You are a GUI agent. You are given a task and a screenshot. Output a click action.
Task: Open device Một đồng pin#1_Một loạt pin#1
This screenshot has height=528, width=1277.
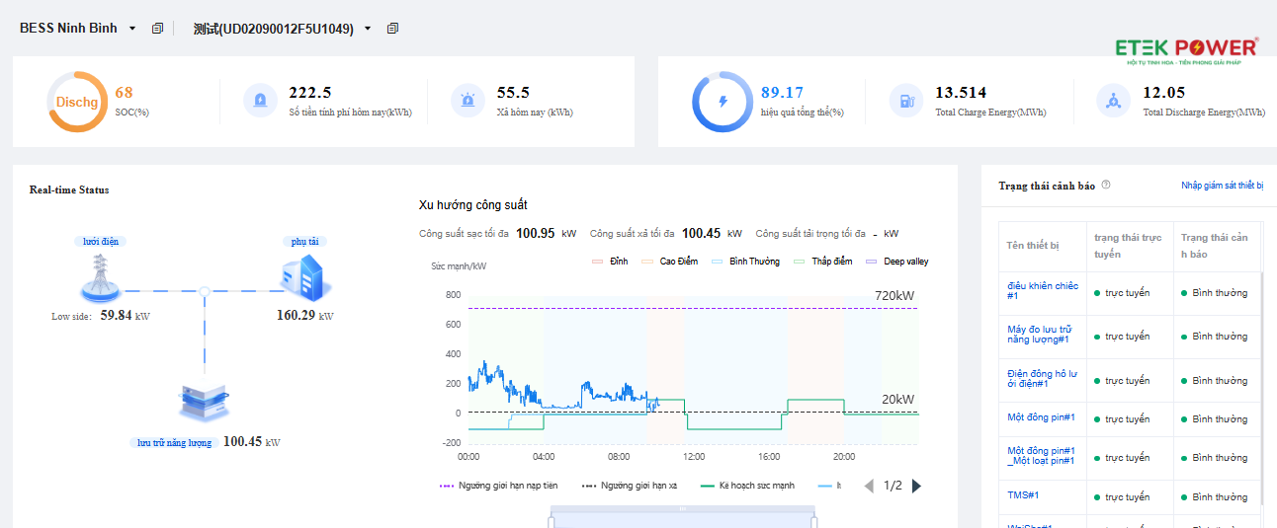click(1041, 456)
